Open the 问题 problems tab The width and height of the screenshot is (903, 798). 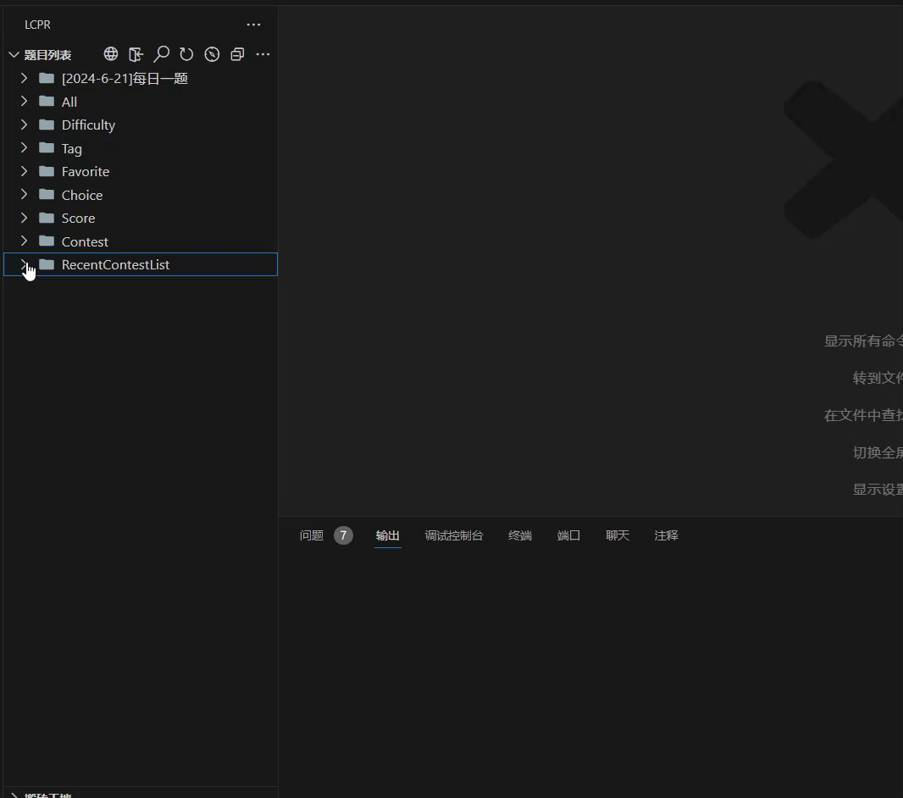(x=312, y=535)
